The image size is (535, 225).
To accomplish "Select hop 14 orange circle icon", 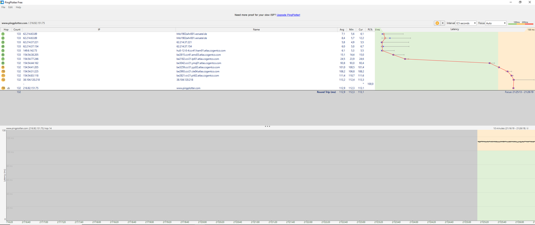I will [x=3, y=88].
